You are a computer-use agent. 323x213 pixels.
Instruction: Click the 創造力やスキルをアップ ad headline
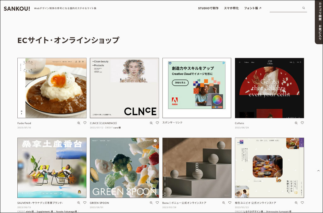tap(193, 68)
